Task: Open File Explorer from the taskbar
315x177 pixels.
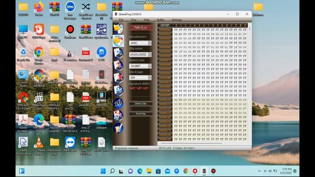Action: [x=149, y=171]
